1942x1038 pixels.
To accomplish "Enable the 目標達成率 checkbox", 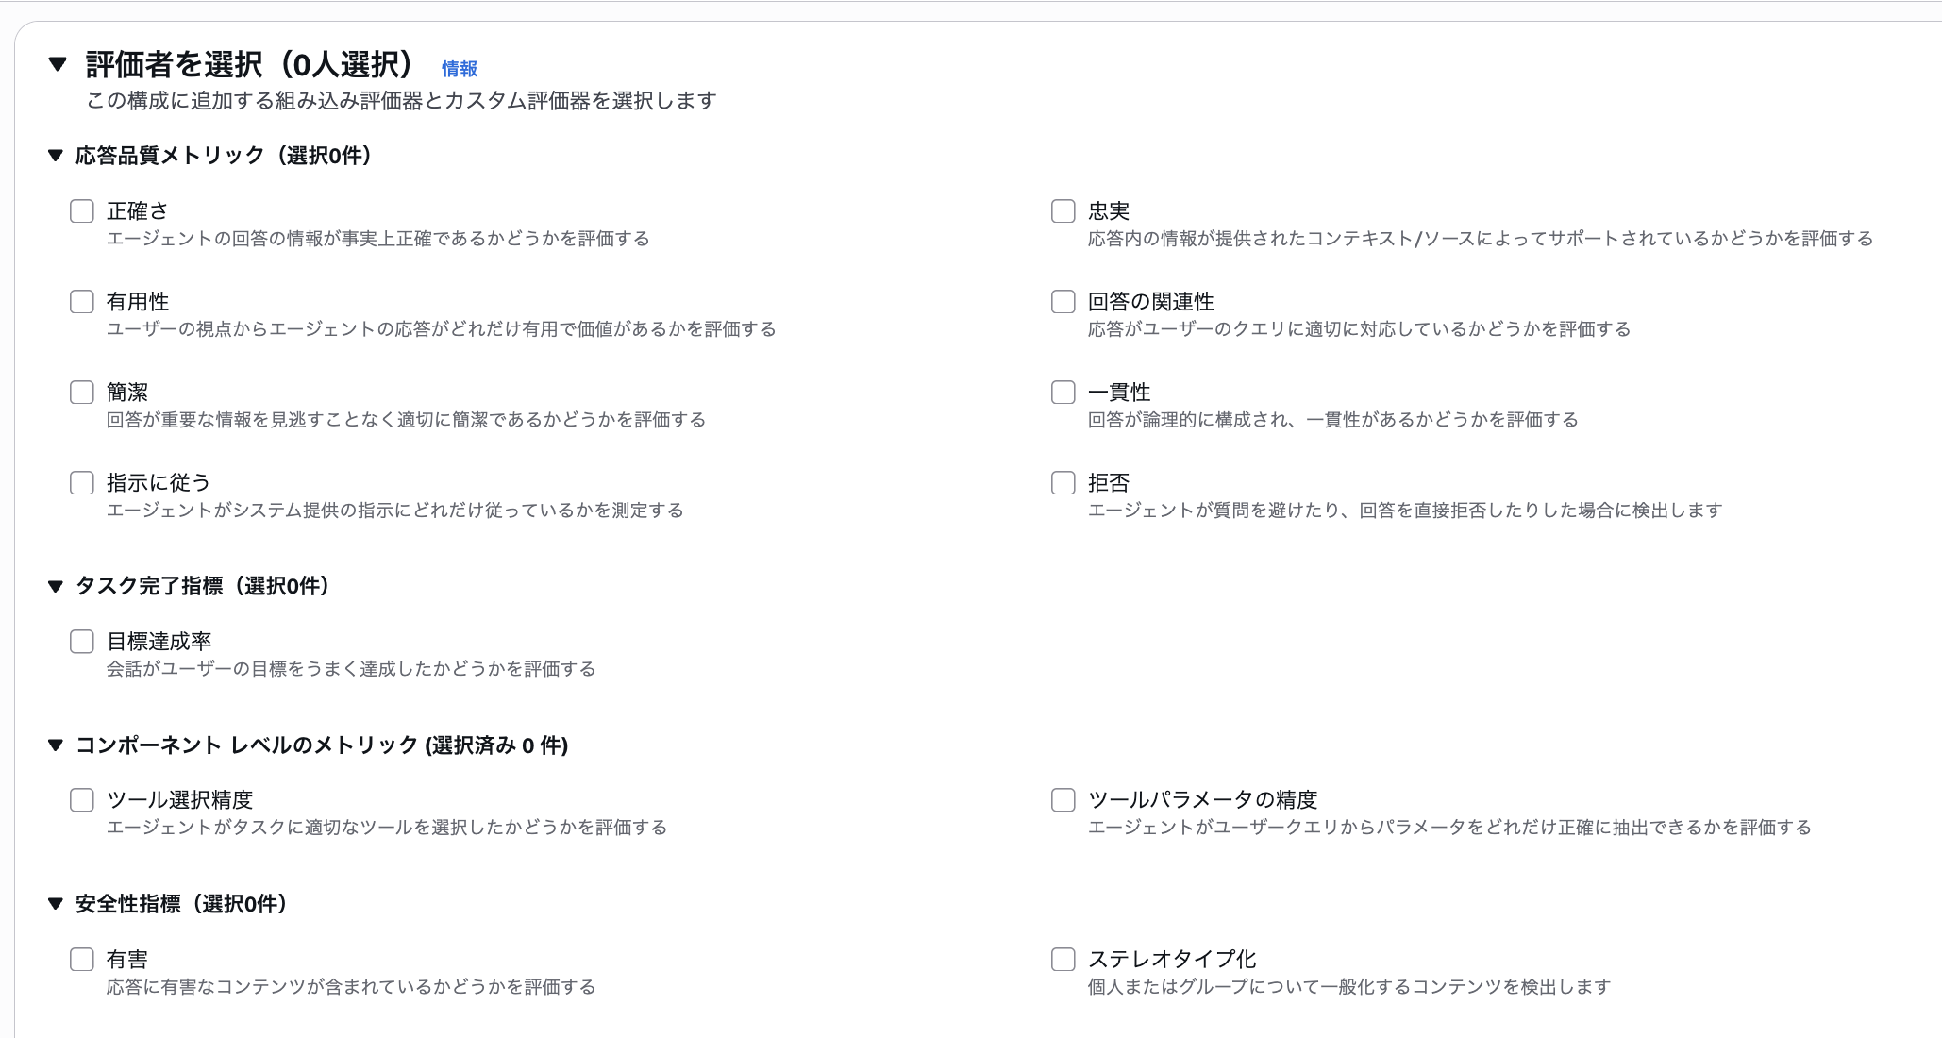I will [x=82, y=641].
